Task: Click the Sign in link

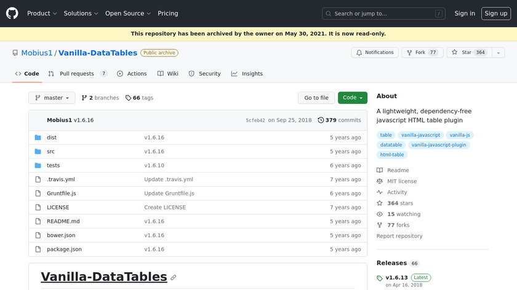Action: 465,14
